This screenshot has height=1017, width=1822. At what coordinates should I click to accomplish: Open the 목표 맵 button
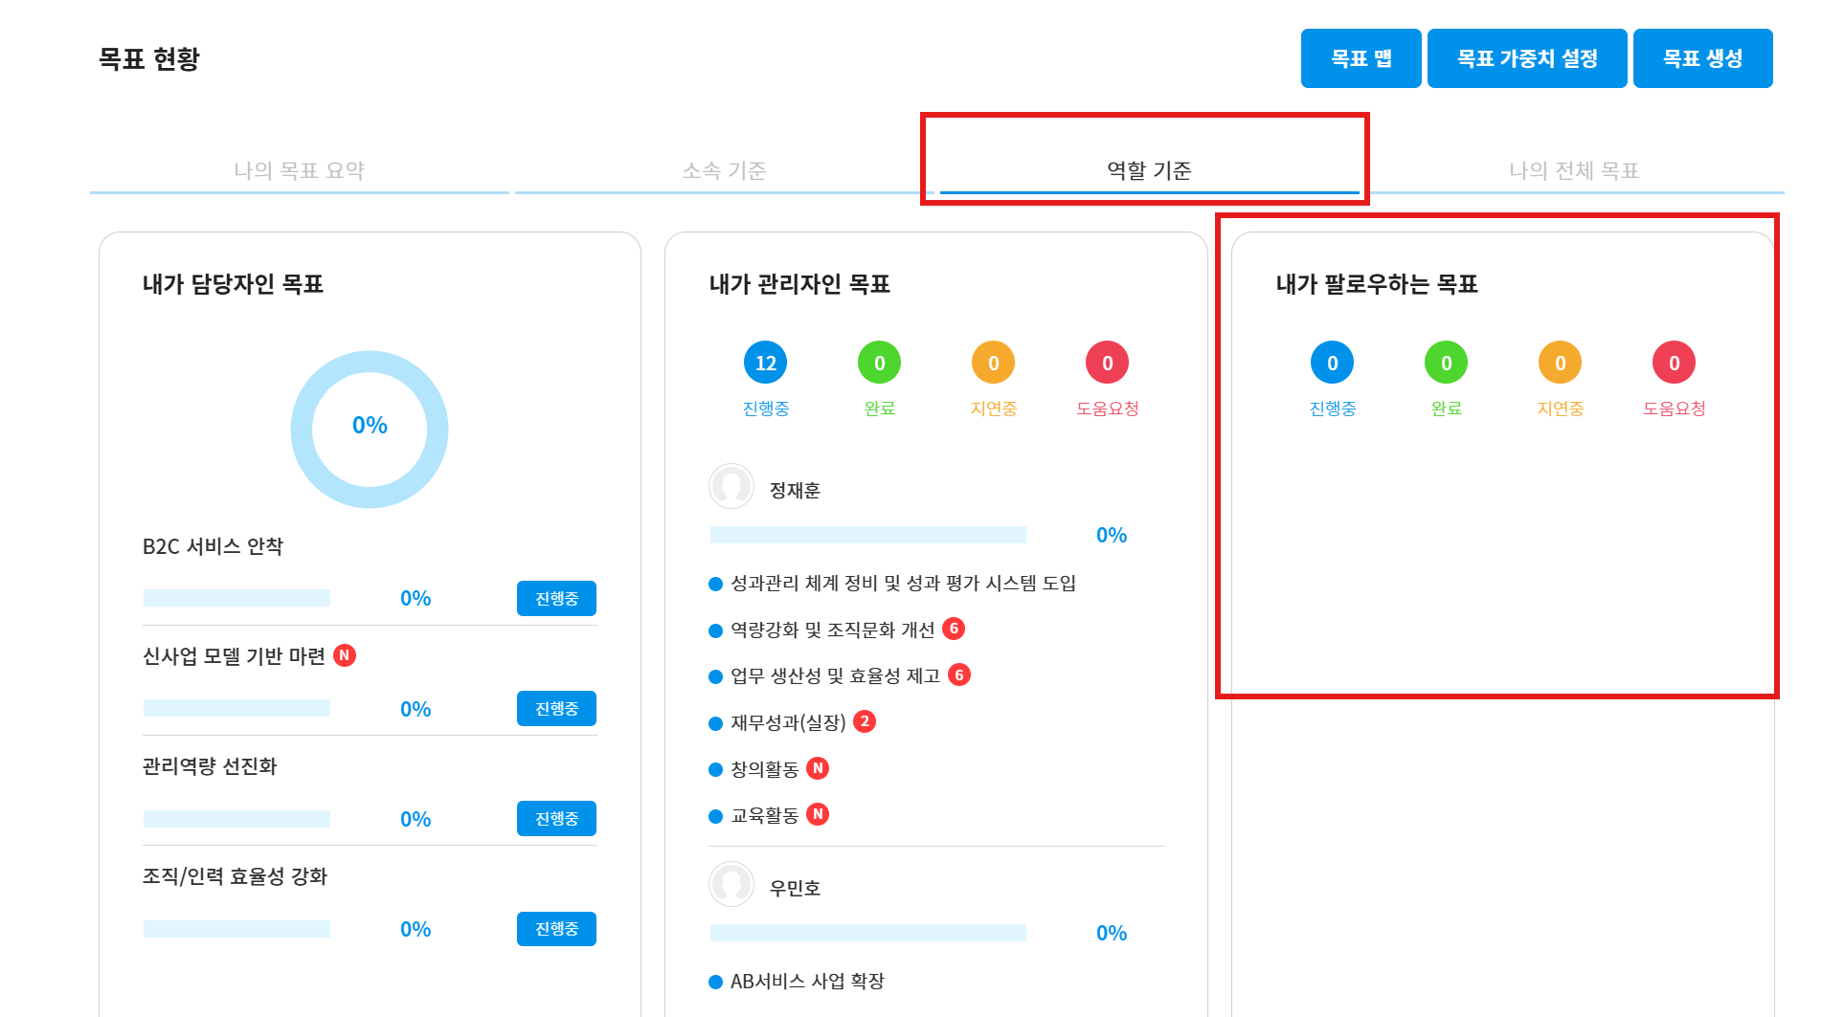pos(1361,58)
